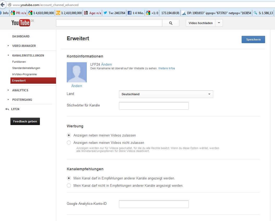275x221 pixels.
Task: Collapse the Kanaleinstellungen section arrow
Action: [x=8, y=55]
